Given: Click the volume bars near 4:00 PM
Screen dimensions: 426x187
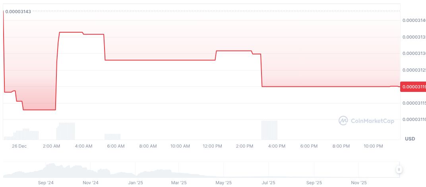Looking at the screenshot, I should coord(269,130).
